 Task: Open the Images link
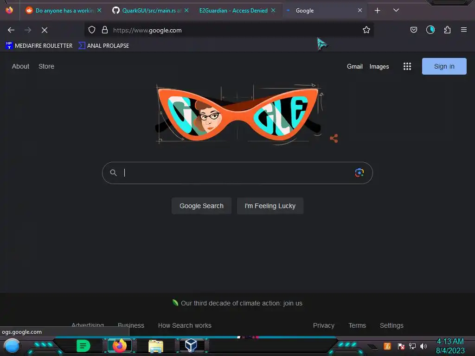[x=379, y=67]
